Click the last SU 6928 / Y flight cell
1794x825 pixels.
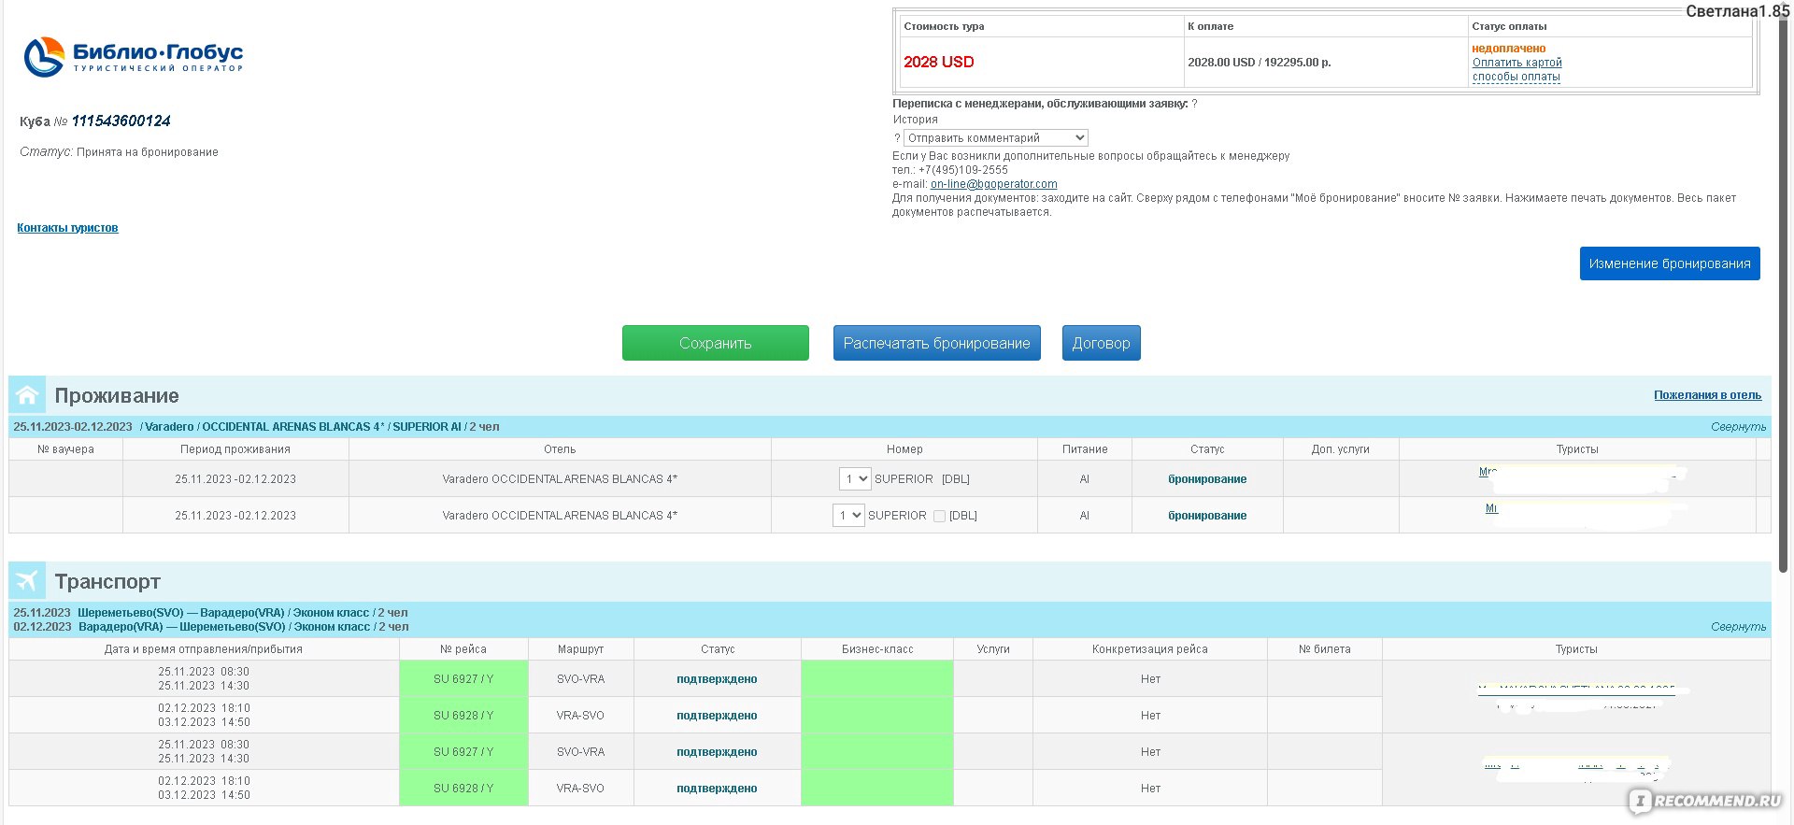[463, 789]
